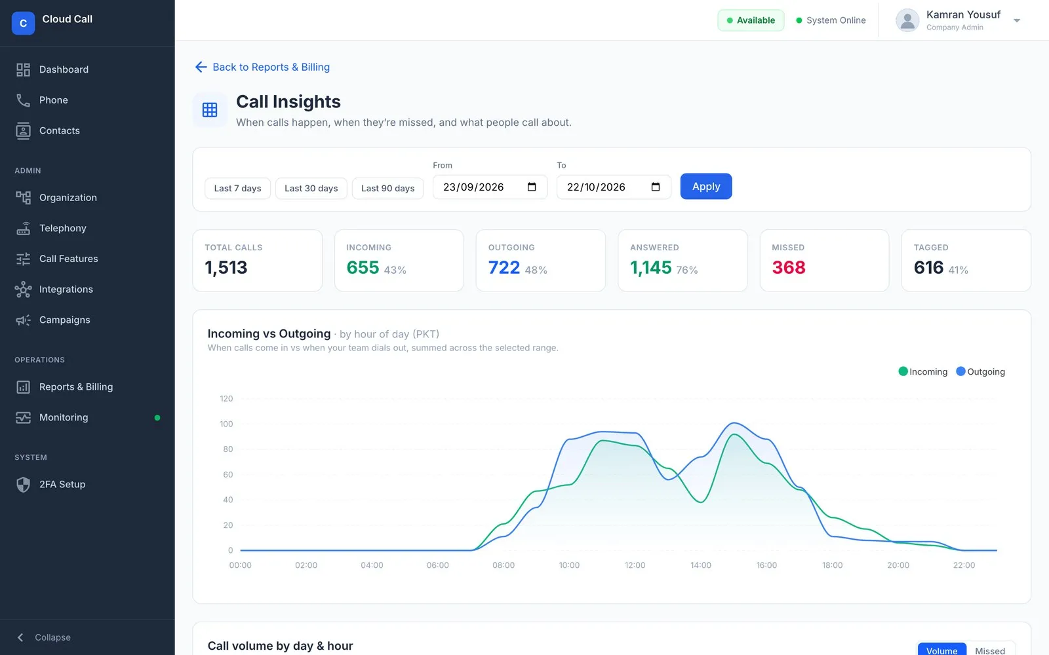This screenshot has height=655, width=1049.
Task: Click the Campaigns megaphone icon
Action: click(x=23, y=320)
